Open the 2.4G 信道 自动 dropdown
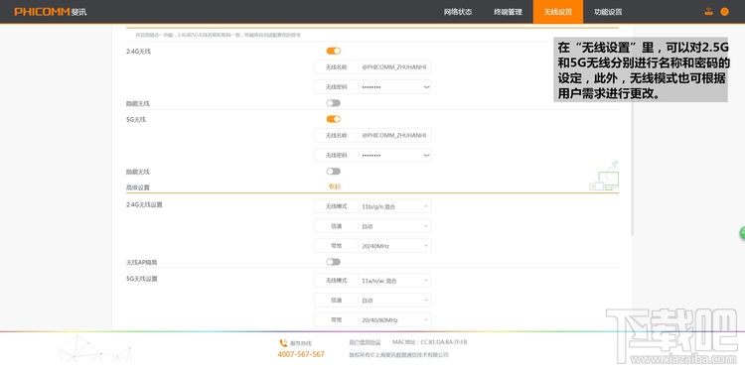 pos(394,226)
